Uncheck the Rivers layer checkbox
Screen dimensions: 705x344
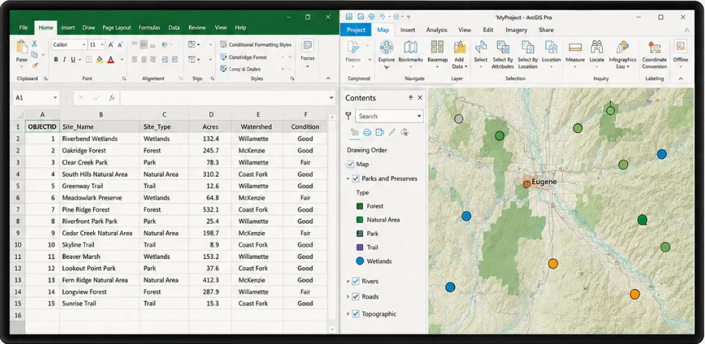coord(355,281)
